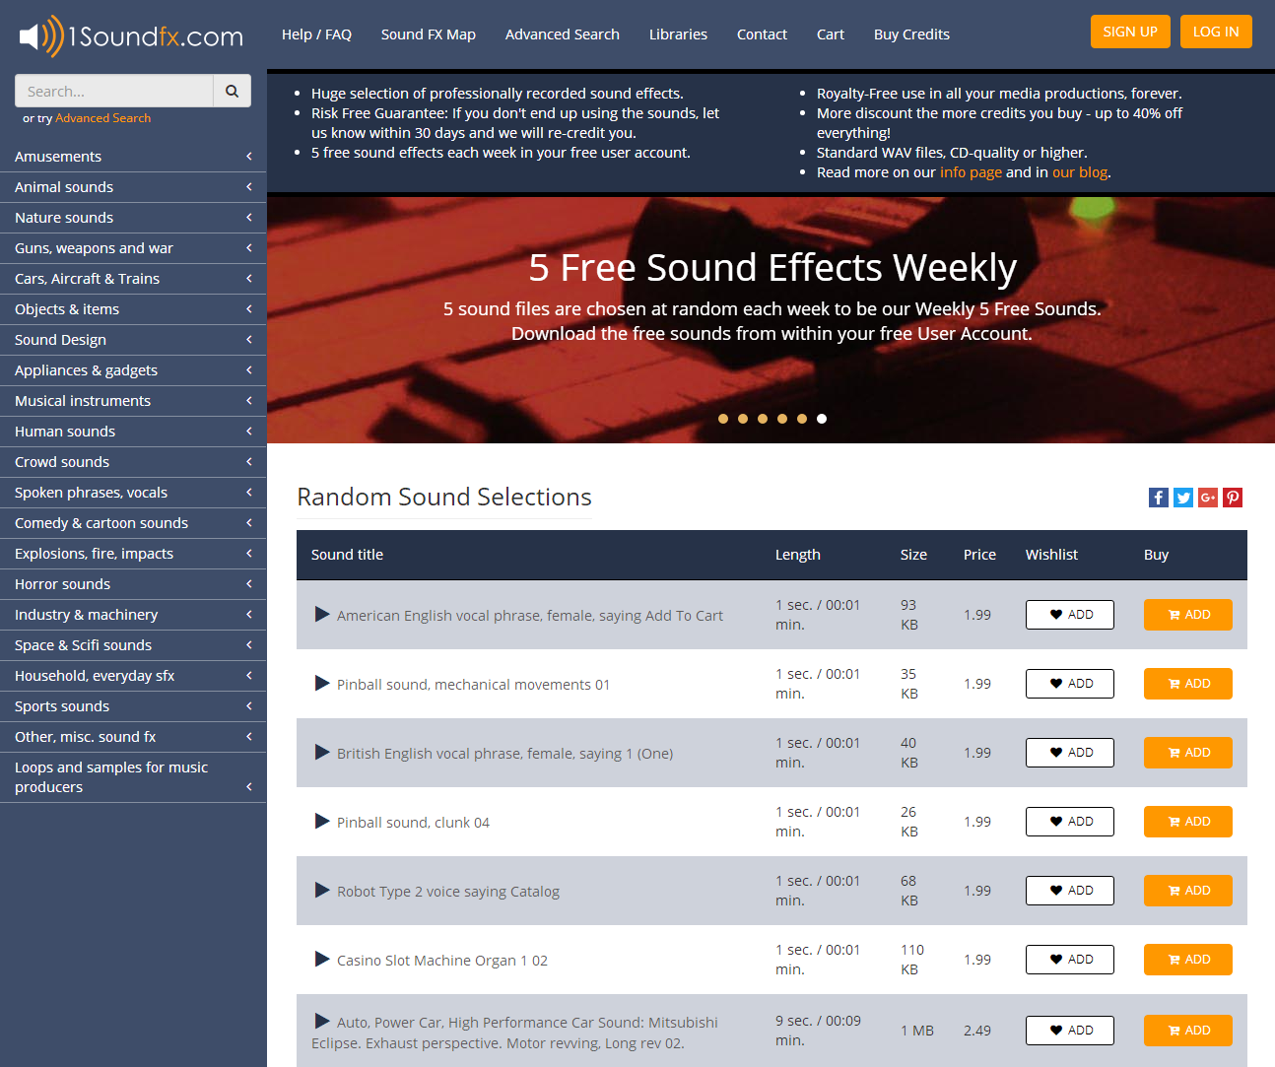Open Contact page
Viewport: 1275px width, 1067px height.
pos(762,34)
